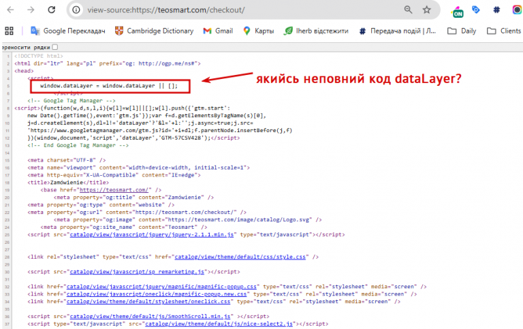The height and width of the screenshot is (329, 523).
Task: Open the apps grid shortcut
Action: point(10,31)
